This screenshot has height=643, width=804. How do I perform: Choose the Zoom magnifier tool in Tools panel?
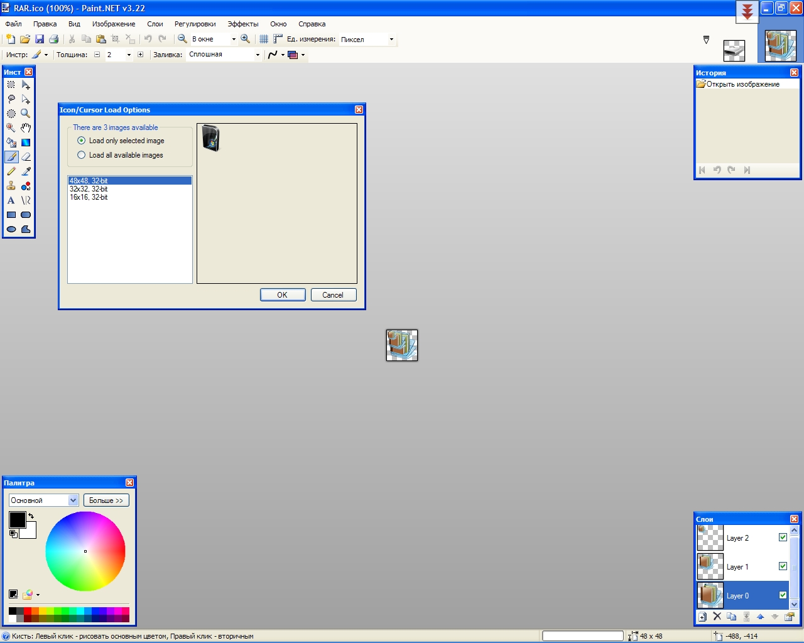click(x=26, y=114)
